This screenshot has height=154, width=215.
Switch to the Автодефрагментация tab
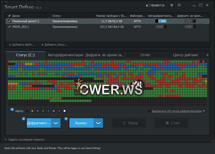click(x=64, y=55)
